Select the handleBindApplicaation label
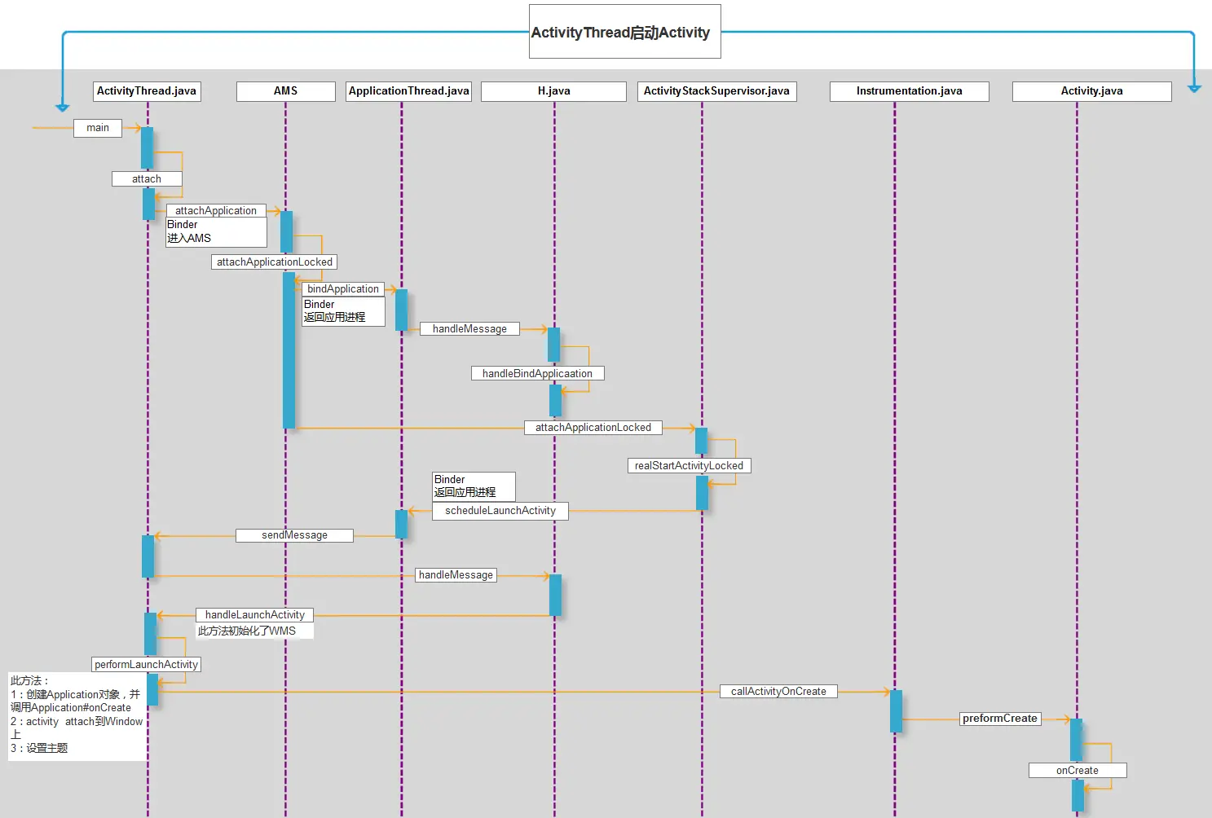The width and height of the screenshot is (1212, 818). (x=537, y=373)
